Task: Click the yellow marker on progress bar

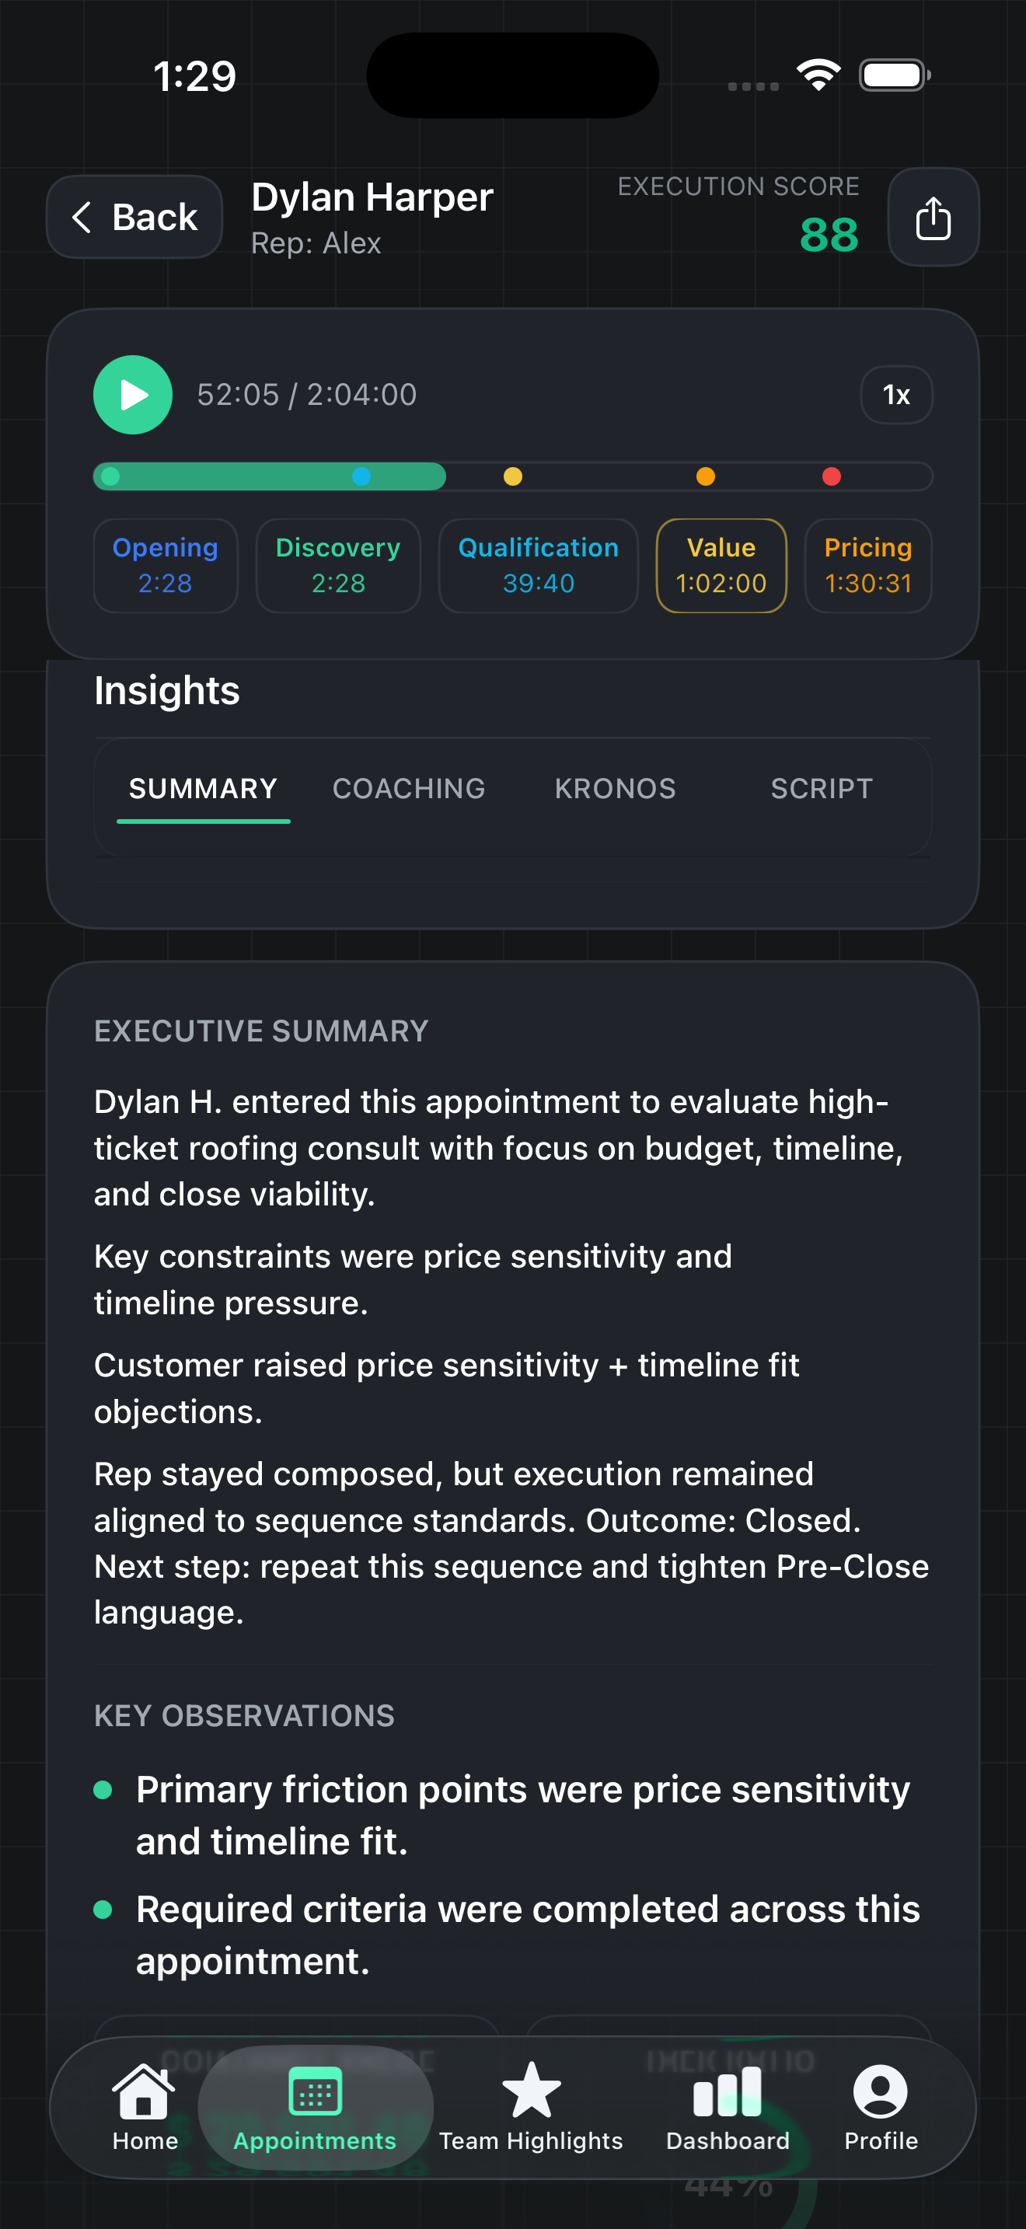Action: (513, 476)
